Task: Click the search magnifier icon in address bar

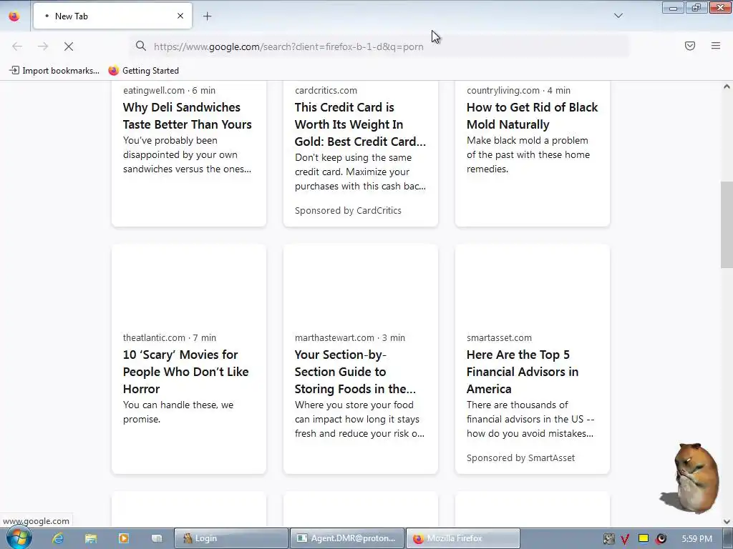Action: pyautogui.click(x=141, y=46)
